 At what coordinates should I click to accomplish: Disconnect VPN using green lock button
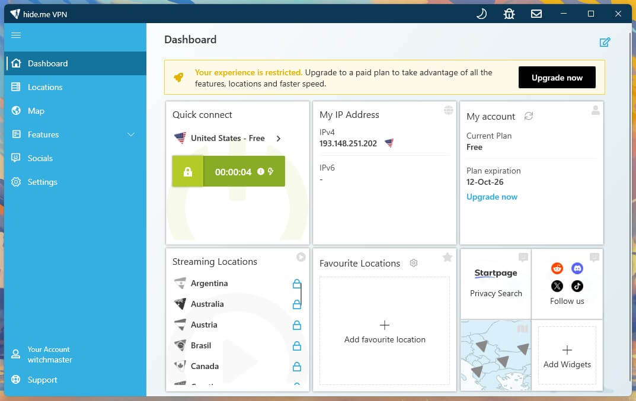click(188, 172)
